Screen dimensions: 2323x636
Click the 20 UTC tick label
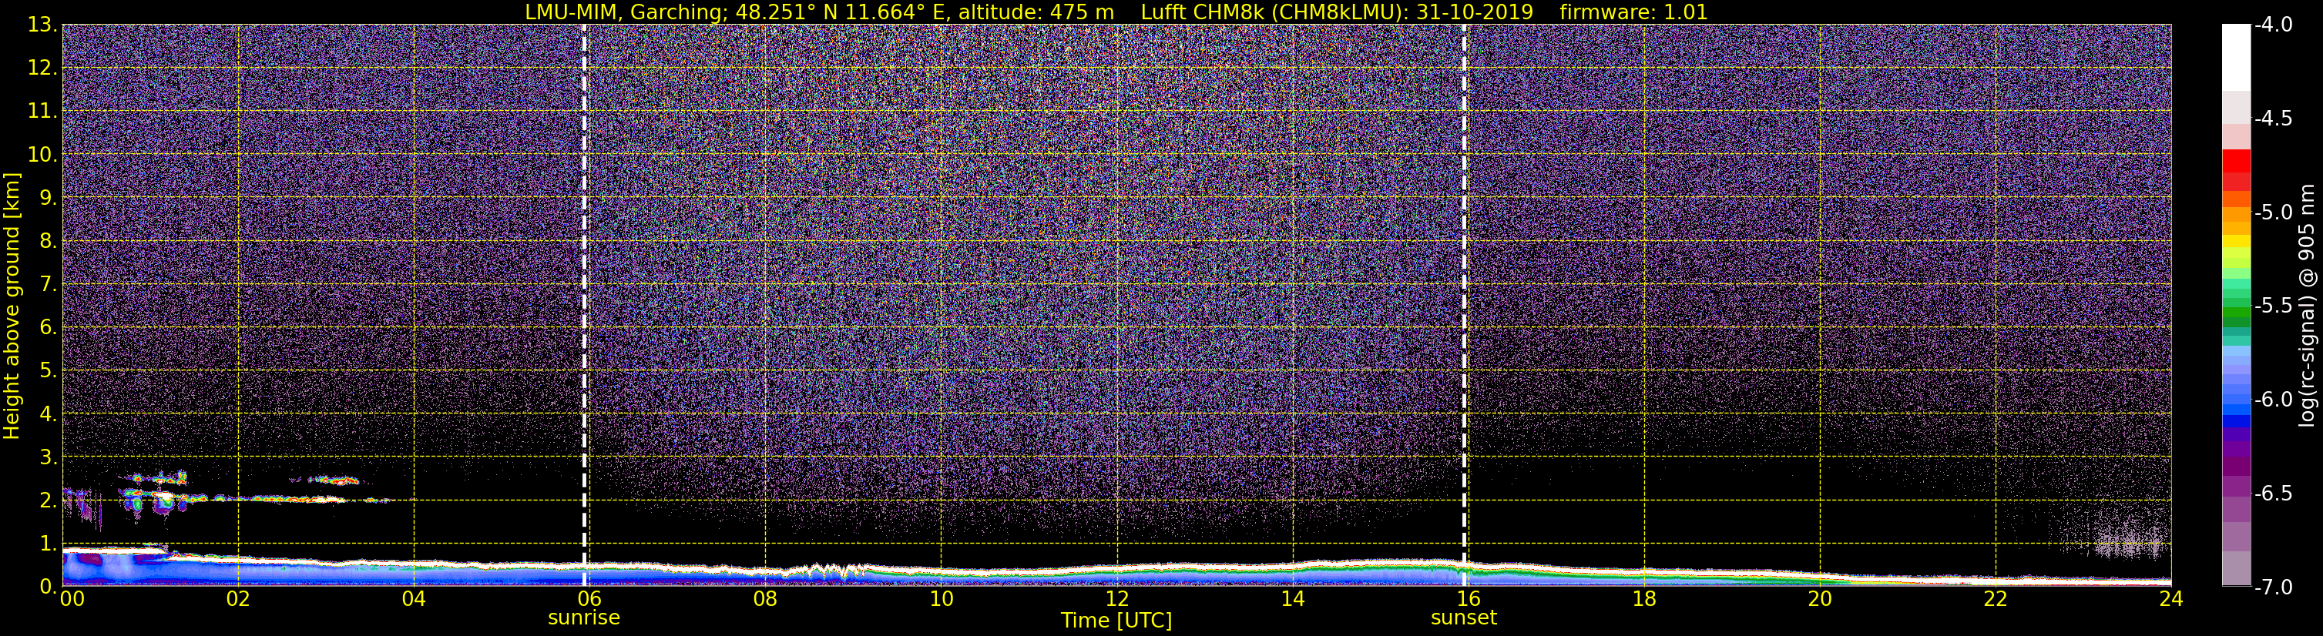click(x=1819, y=600)
